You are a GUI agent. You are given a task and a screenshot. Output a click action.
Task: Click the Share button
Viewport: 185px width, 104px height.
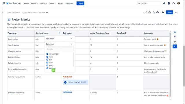(x=169, y=12)
